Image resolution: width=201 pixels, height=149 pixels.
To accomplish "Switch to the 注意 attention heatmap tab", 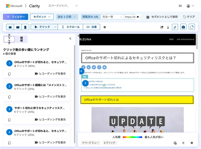I will pos(91,27).
